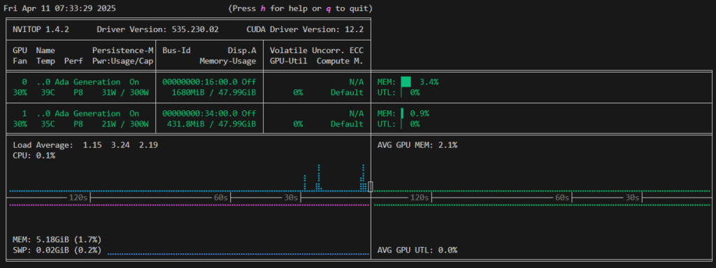716x268 pixels.
Task: Click the Load Average readout
Action: coord(85,145)
